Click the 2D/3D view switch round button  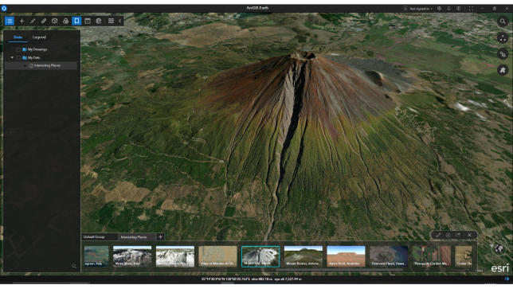point(503,54)
